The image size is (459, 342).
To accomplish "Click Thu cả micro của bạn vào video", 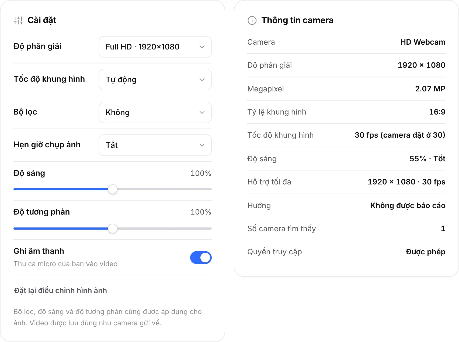I will click(x=65, y=264).
